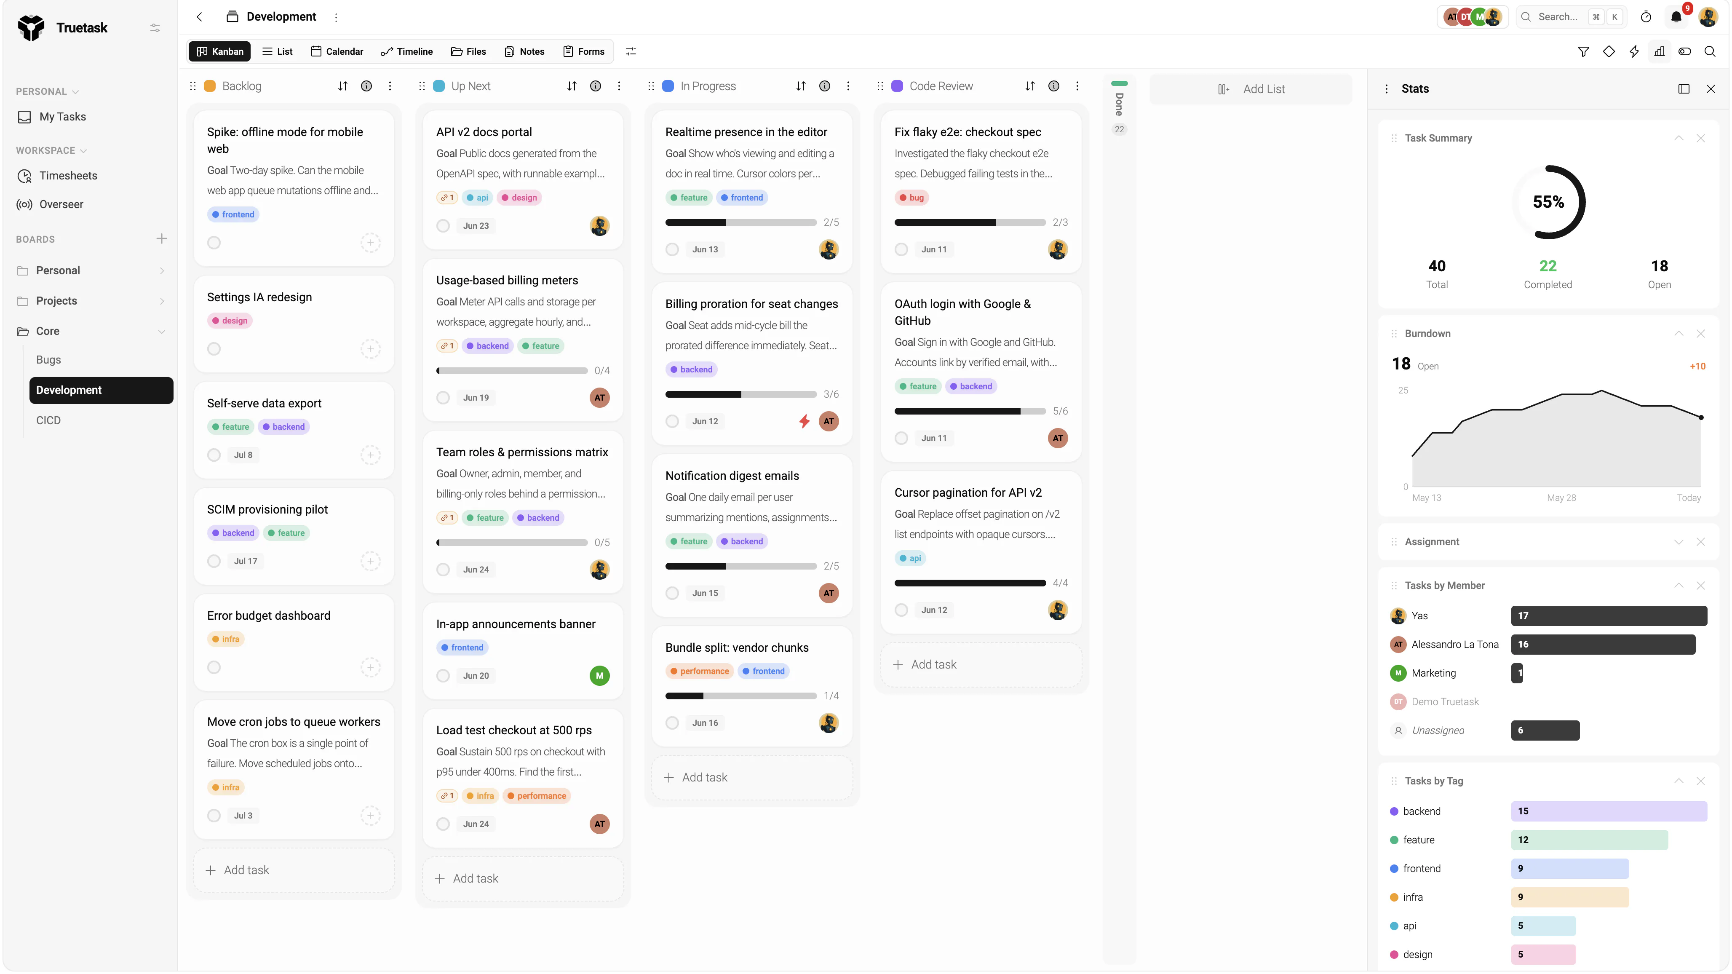
Task: Collapse the Burndown widget
Action: coord(1679,334)
